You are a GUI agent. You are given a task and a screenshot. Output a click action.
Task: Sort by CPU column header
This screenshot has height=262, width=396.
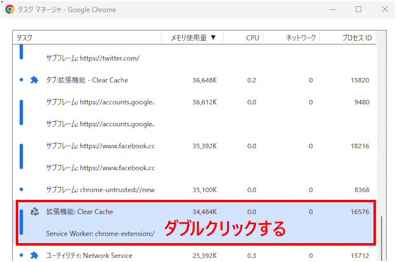(244, 38)
